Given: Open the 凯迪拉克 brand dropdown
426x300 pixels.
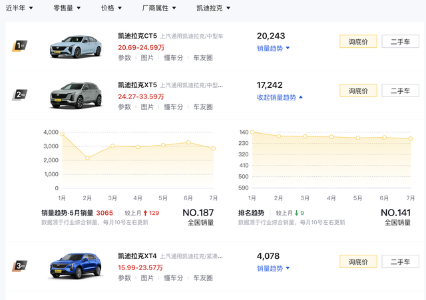Looking at the screenshot, I should [213, 8].
